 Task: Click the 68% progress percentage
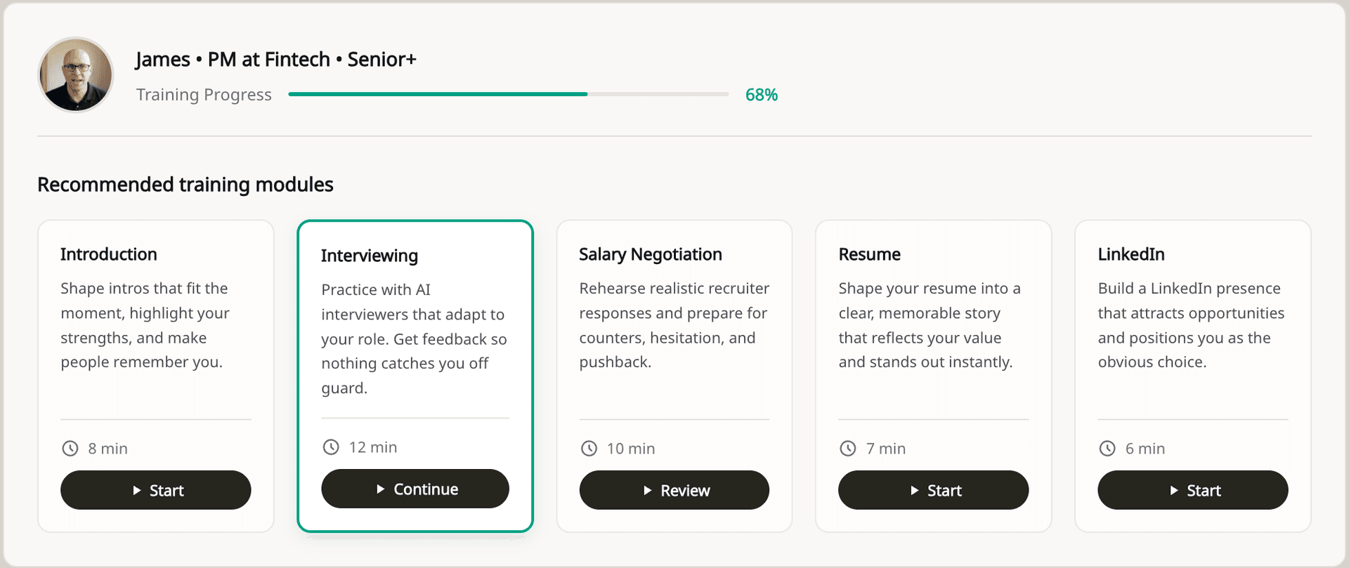(762, 95)
